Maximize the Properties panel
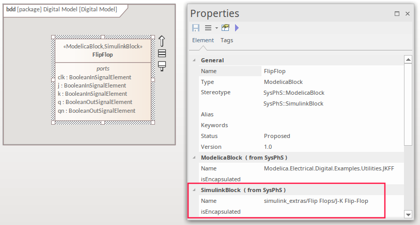This screenshot has width=420, height=225. click(x=397, y=14)
